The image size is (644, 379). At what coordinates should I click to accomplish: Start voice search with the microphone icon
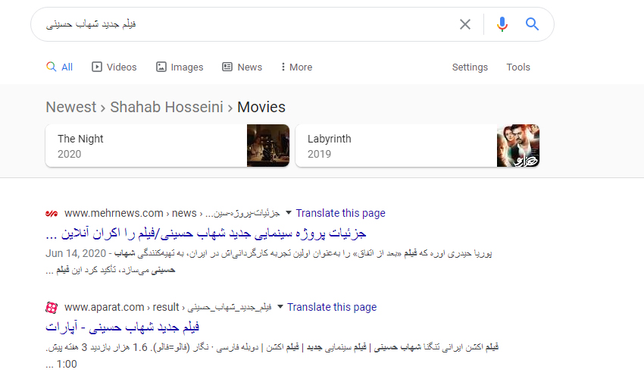click(502, 24)
